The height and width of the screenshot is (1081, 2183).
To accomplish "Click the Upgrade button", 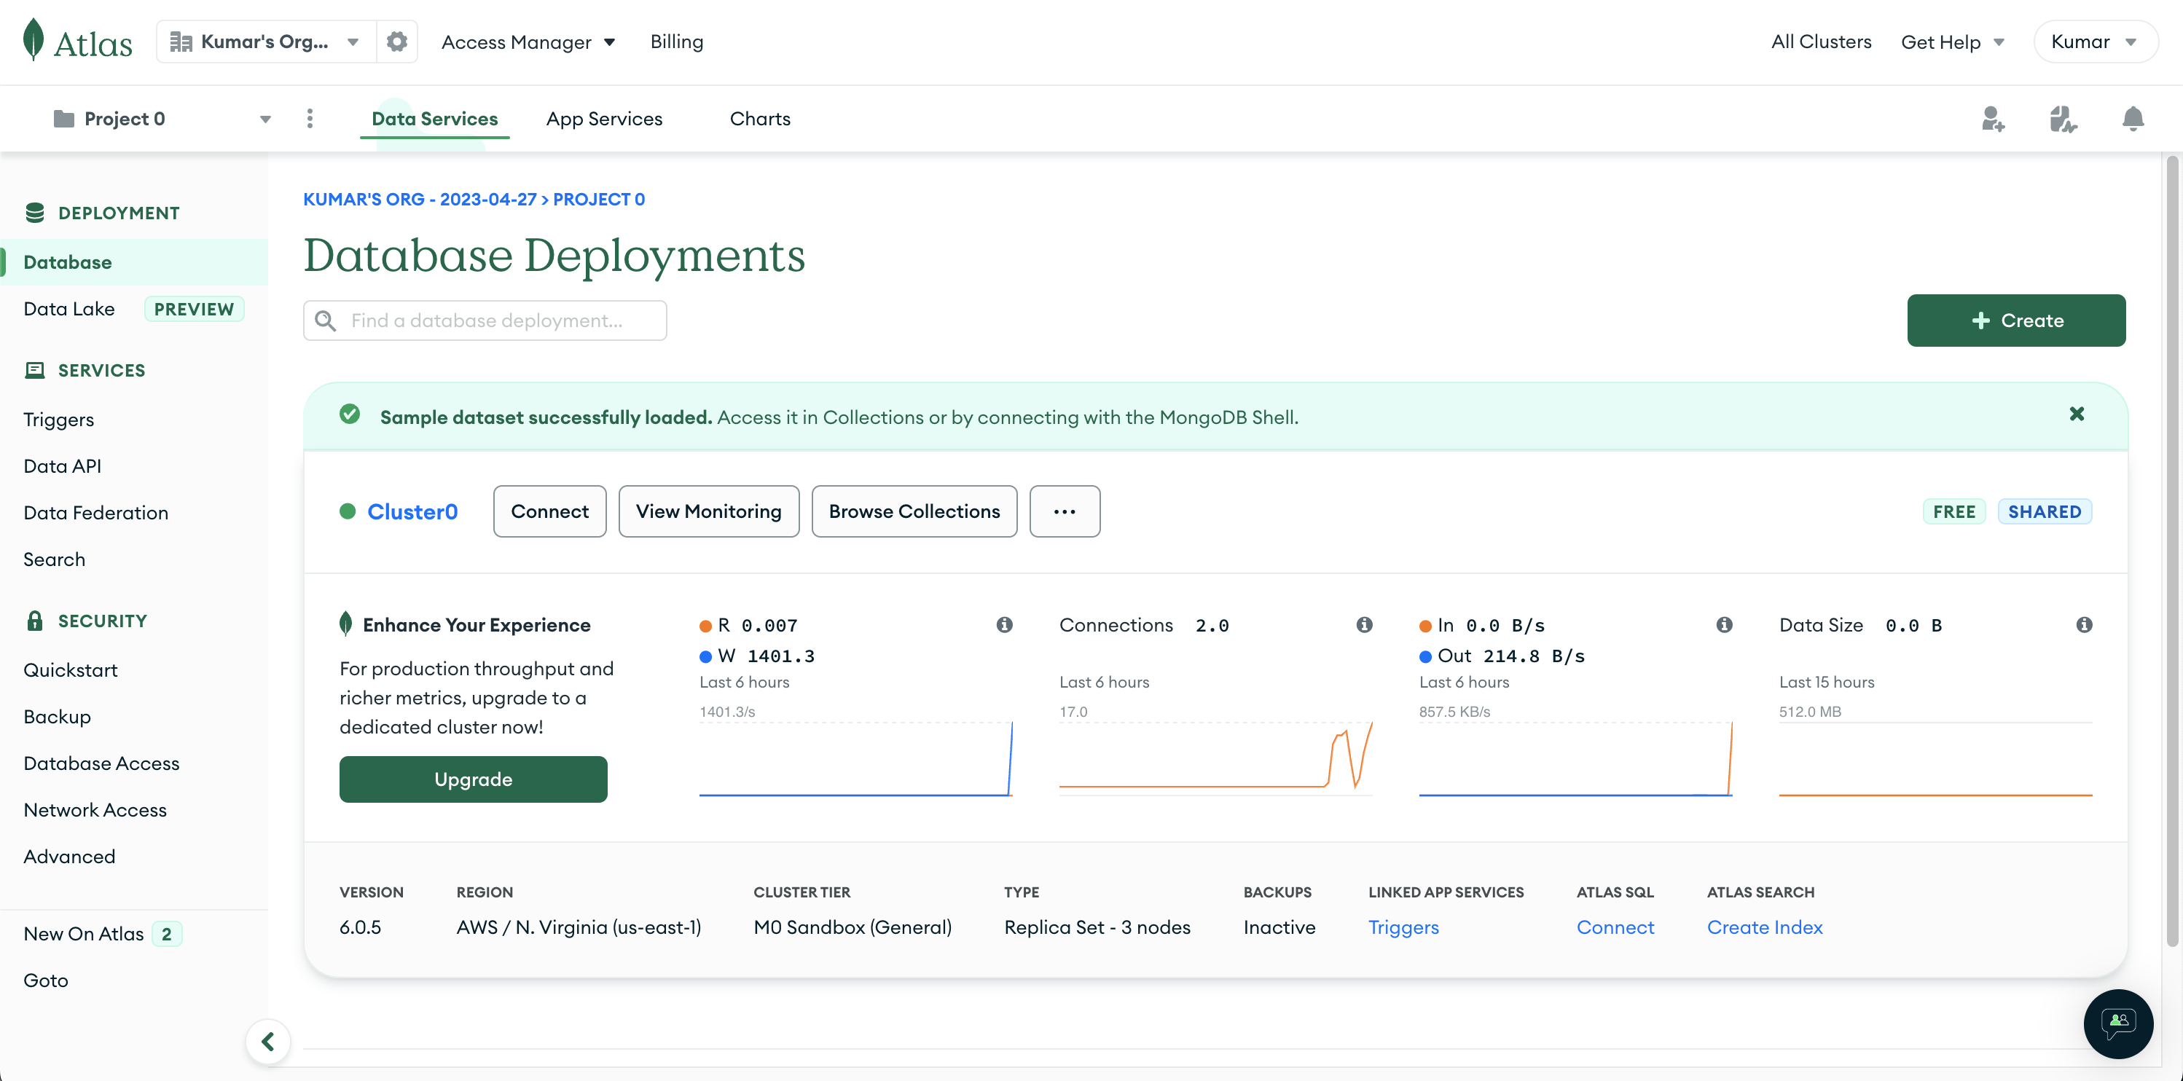I will (473, 779).
